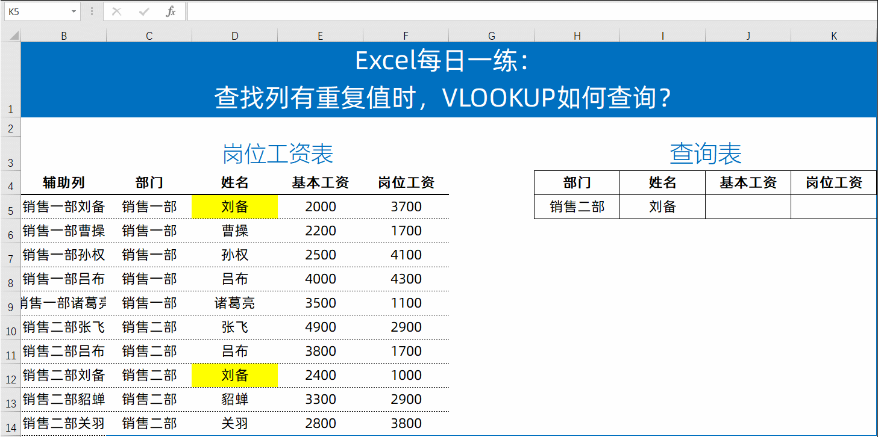Image resolution: width=878 pixels, height=437 pixels.
Task: Click post salary cell 4100
Action: click(406, 255)
